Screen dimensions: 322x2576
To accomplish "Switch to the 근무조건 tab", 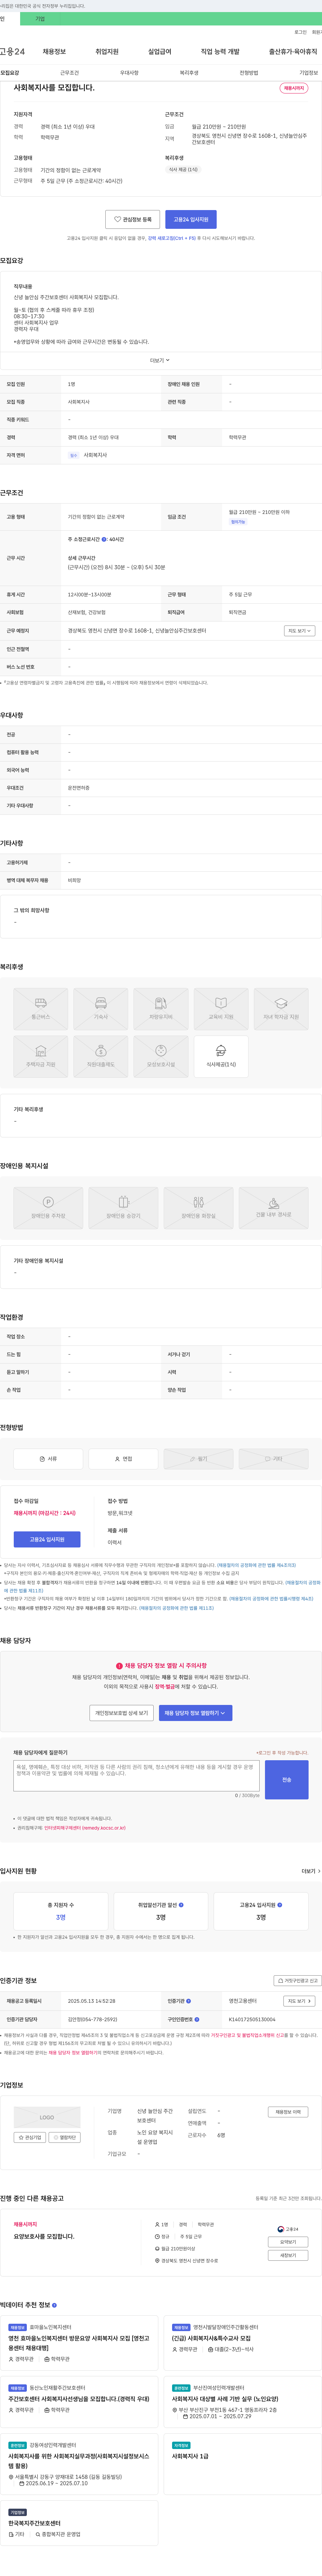I will click(x=69, y=73).
